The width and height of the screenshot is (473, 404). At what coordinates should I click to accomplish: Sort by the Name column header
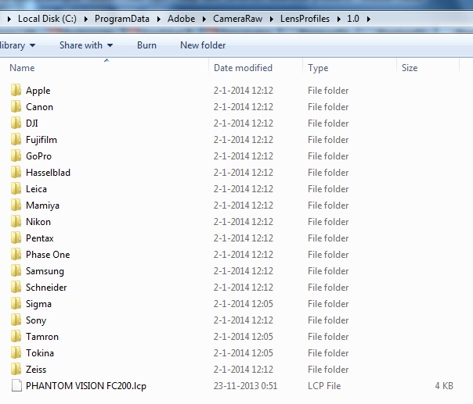tap(22, 68)
